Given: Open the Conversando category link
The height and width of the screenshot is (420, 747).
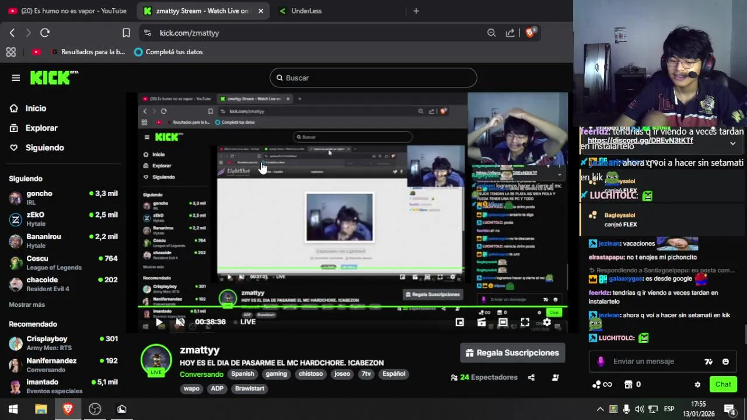Looking at the screenshot, I should pos(201,374).
